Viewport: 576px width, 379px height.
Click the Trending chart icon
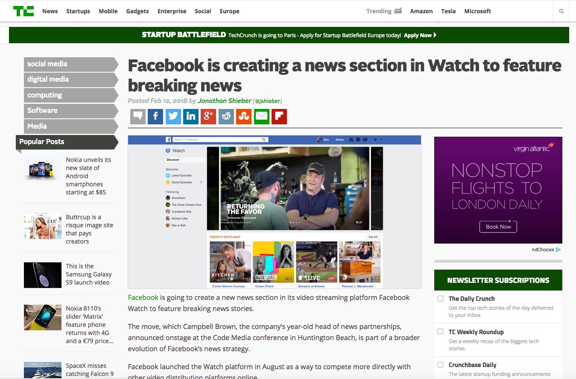pos(398,11)
